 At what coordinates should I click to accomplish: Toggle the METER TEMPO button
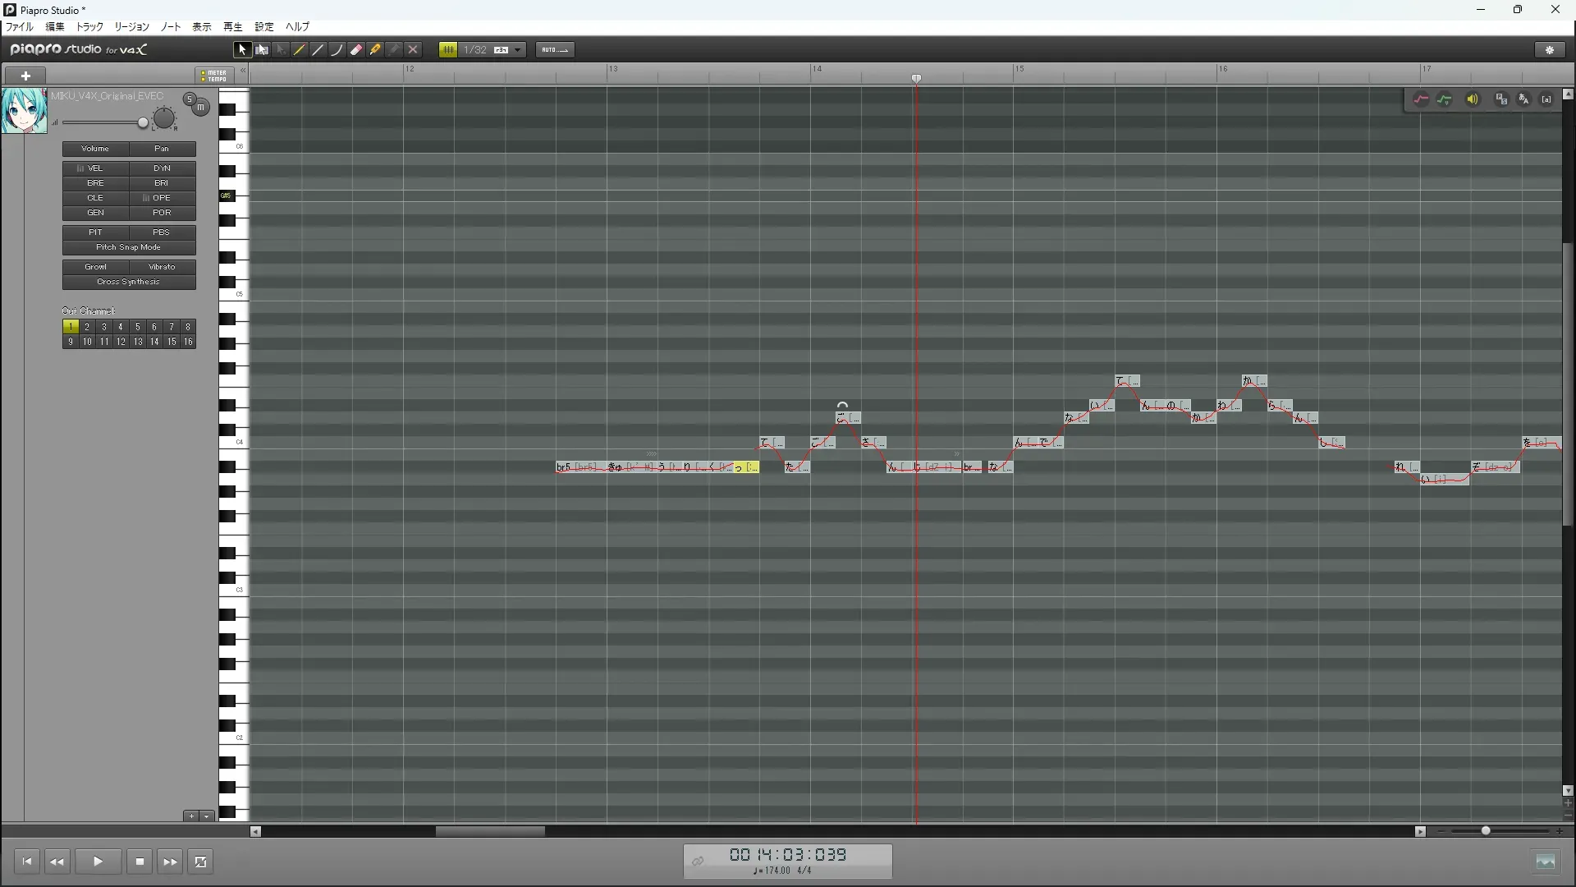214,76
